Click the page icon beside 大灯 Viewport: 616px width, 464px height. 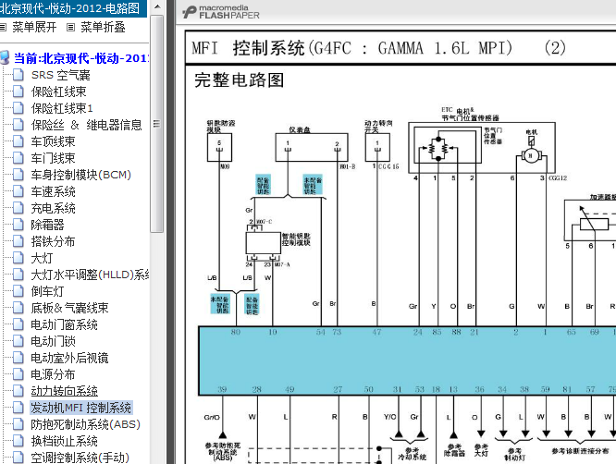(18, 258)
